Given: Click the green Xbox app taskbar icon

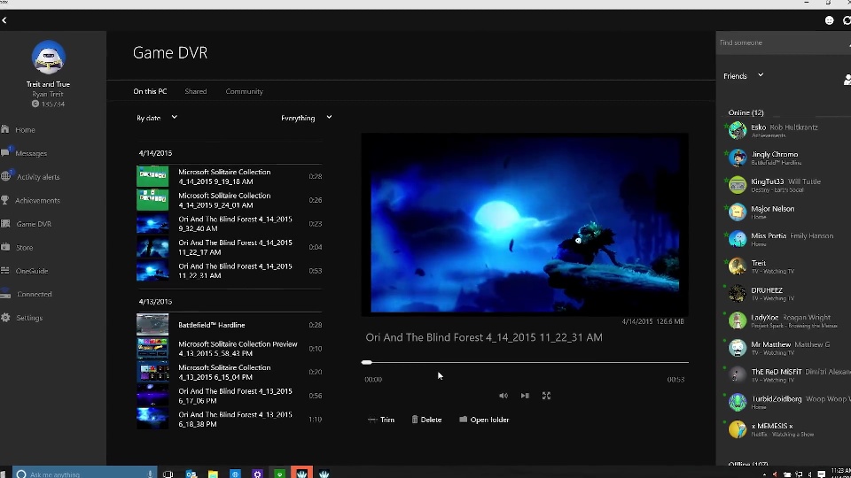Looking at the screenshot, I should pos(279,474).
